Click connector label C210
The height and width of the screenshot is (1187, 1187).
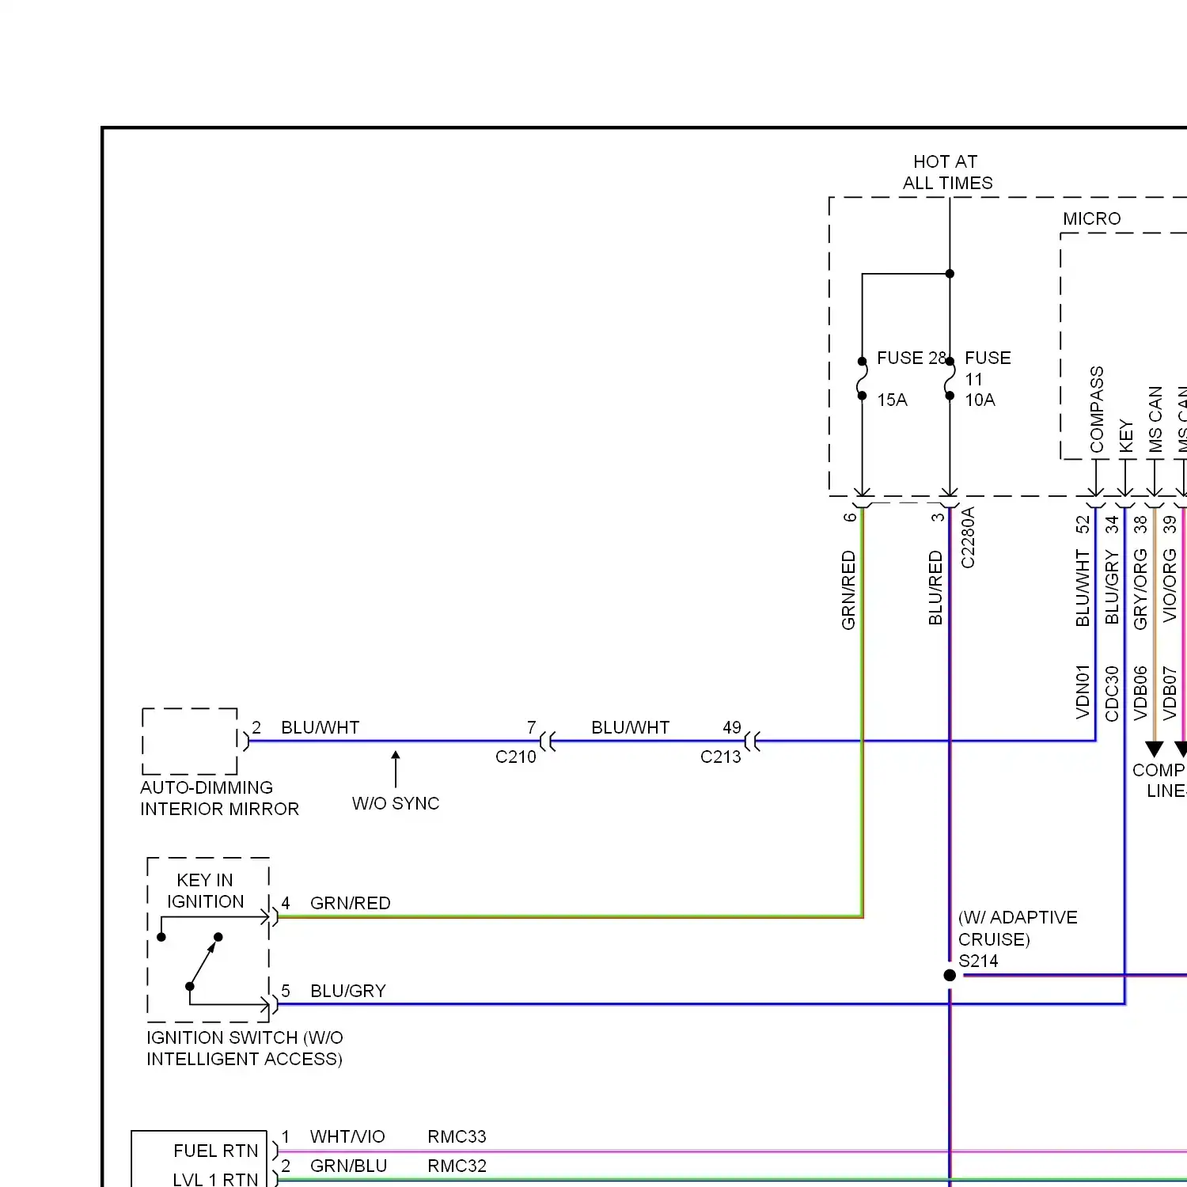click(x=515, y=757)
